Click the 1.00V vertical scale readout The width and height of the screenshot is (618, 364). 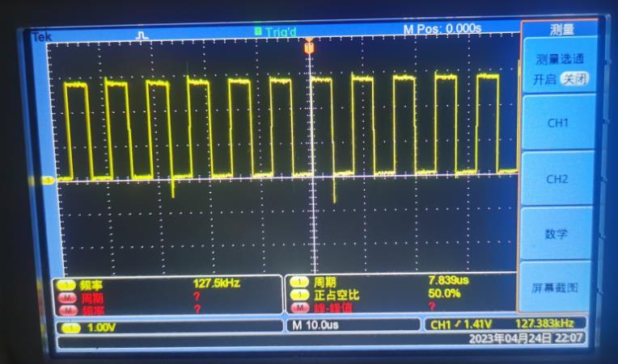[x=101, y=328]
